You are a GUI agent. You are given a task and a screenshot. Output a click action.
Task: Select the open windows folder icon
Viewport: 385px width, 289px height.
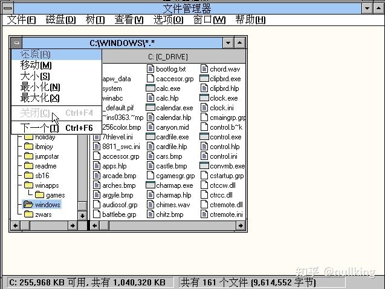28,205
